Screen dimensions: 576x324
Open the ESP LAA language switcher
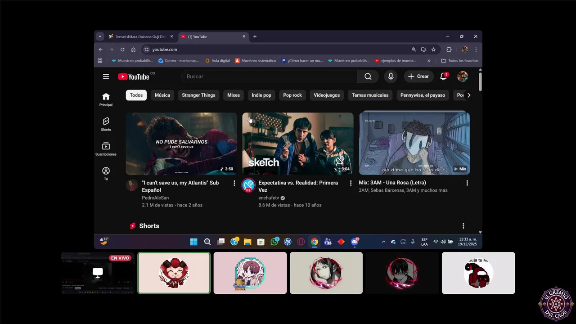(424, 242)
